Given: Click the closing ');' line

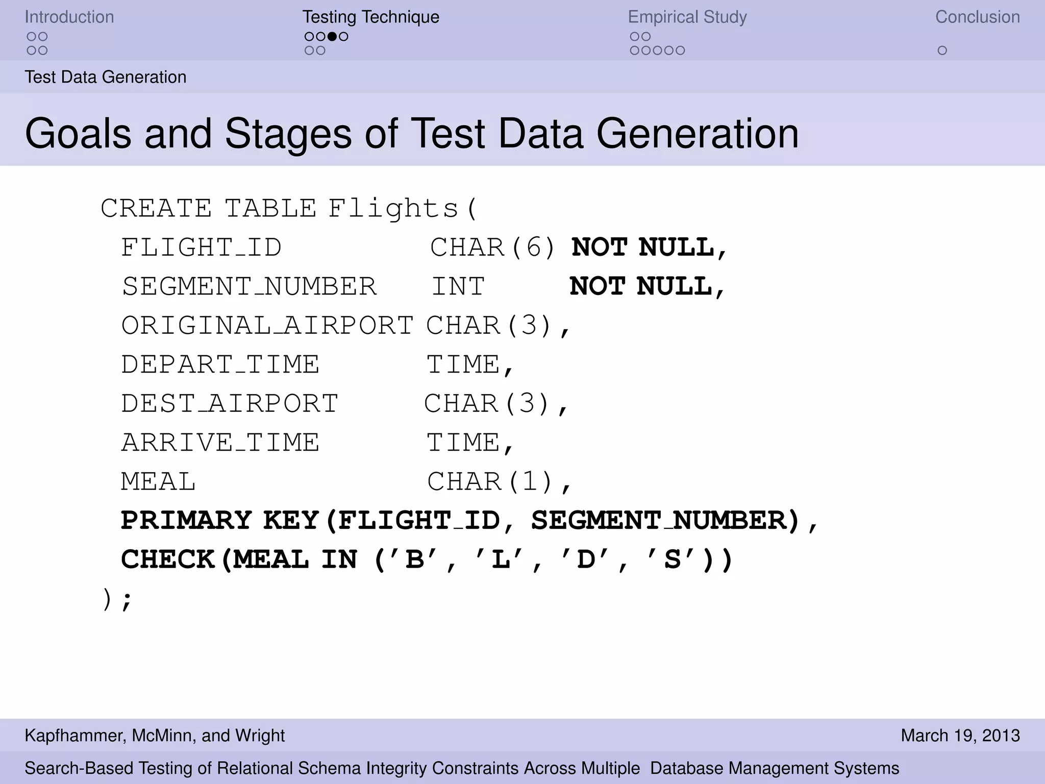Looking at the screenshot, I should (117, 599).
